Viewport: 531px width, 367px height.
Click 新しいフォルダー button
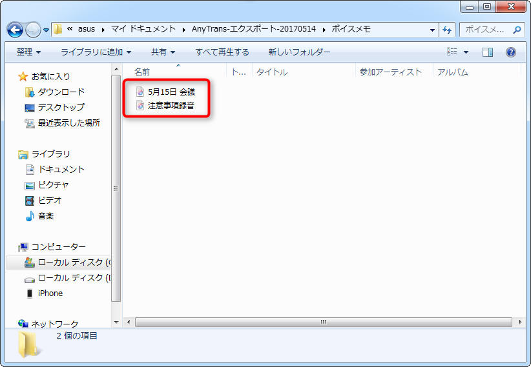tap(299, 52)
